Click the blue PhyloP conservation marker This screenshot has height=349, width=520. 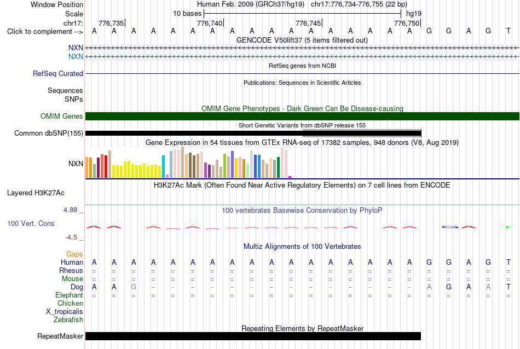point(450,227)
